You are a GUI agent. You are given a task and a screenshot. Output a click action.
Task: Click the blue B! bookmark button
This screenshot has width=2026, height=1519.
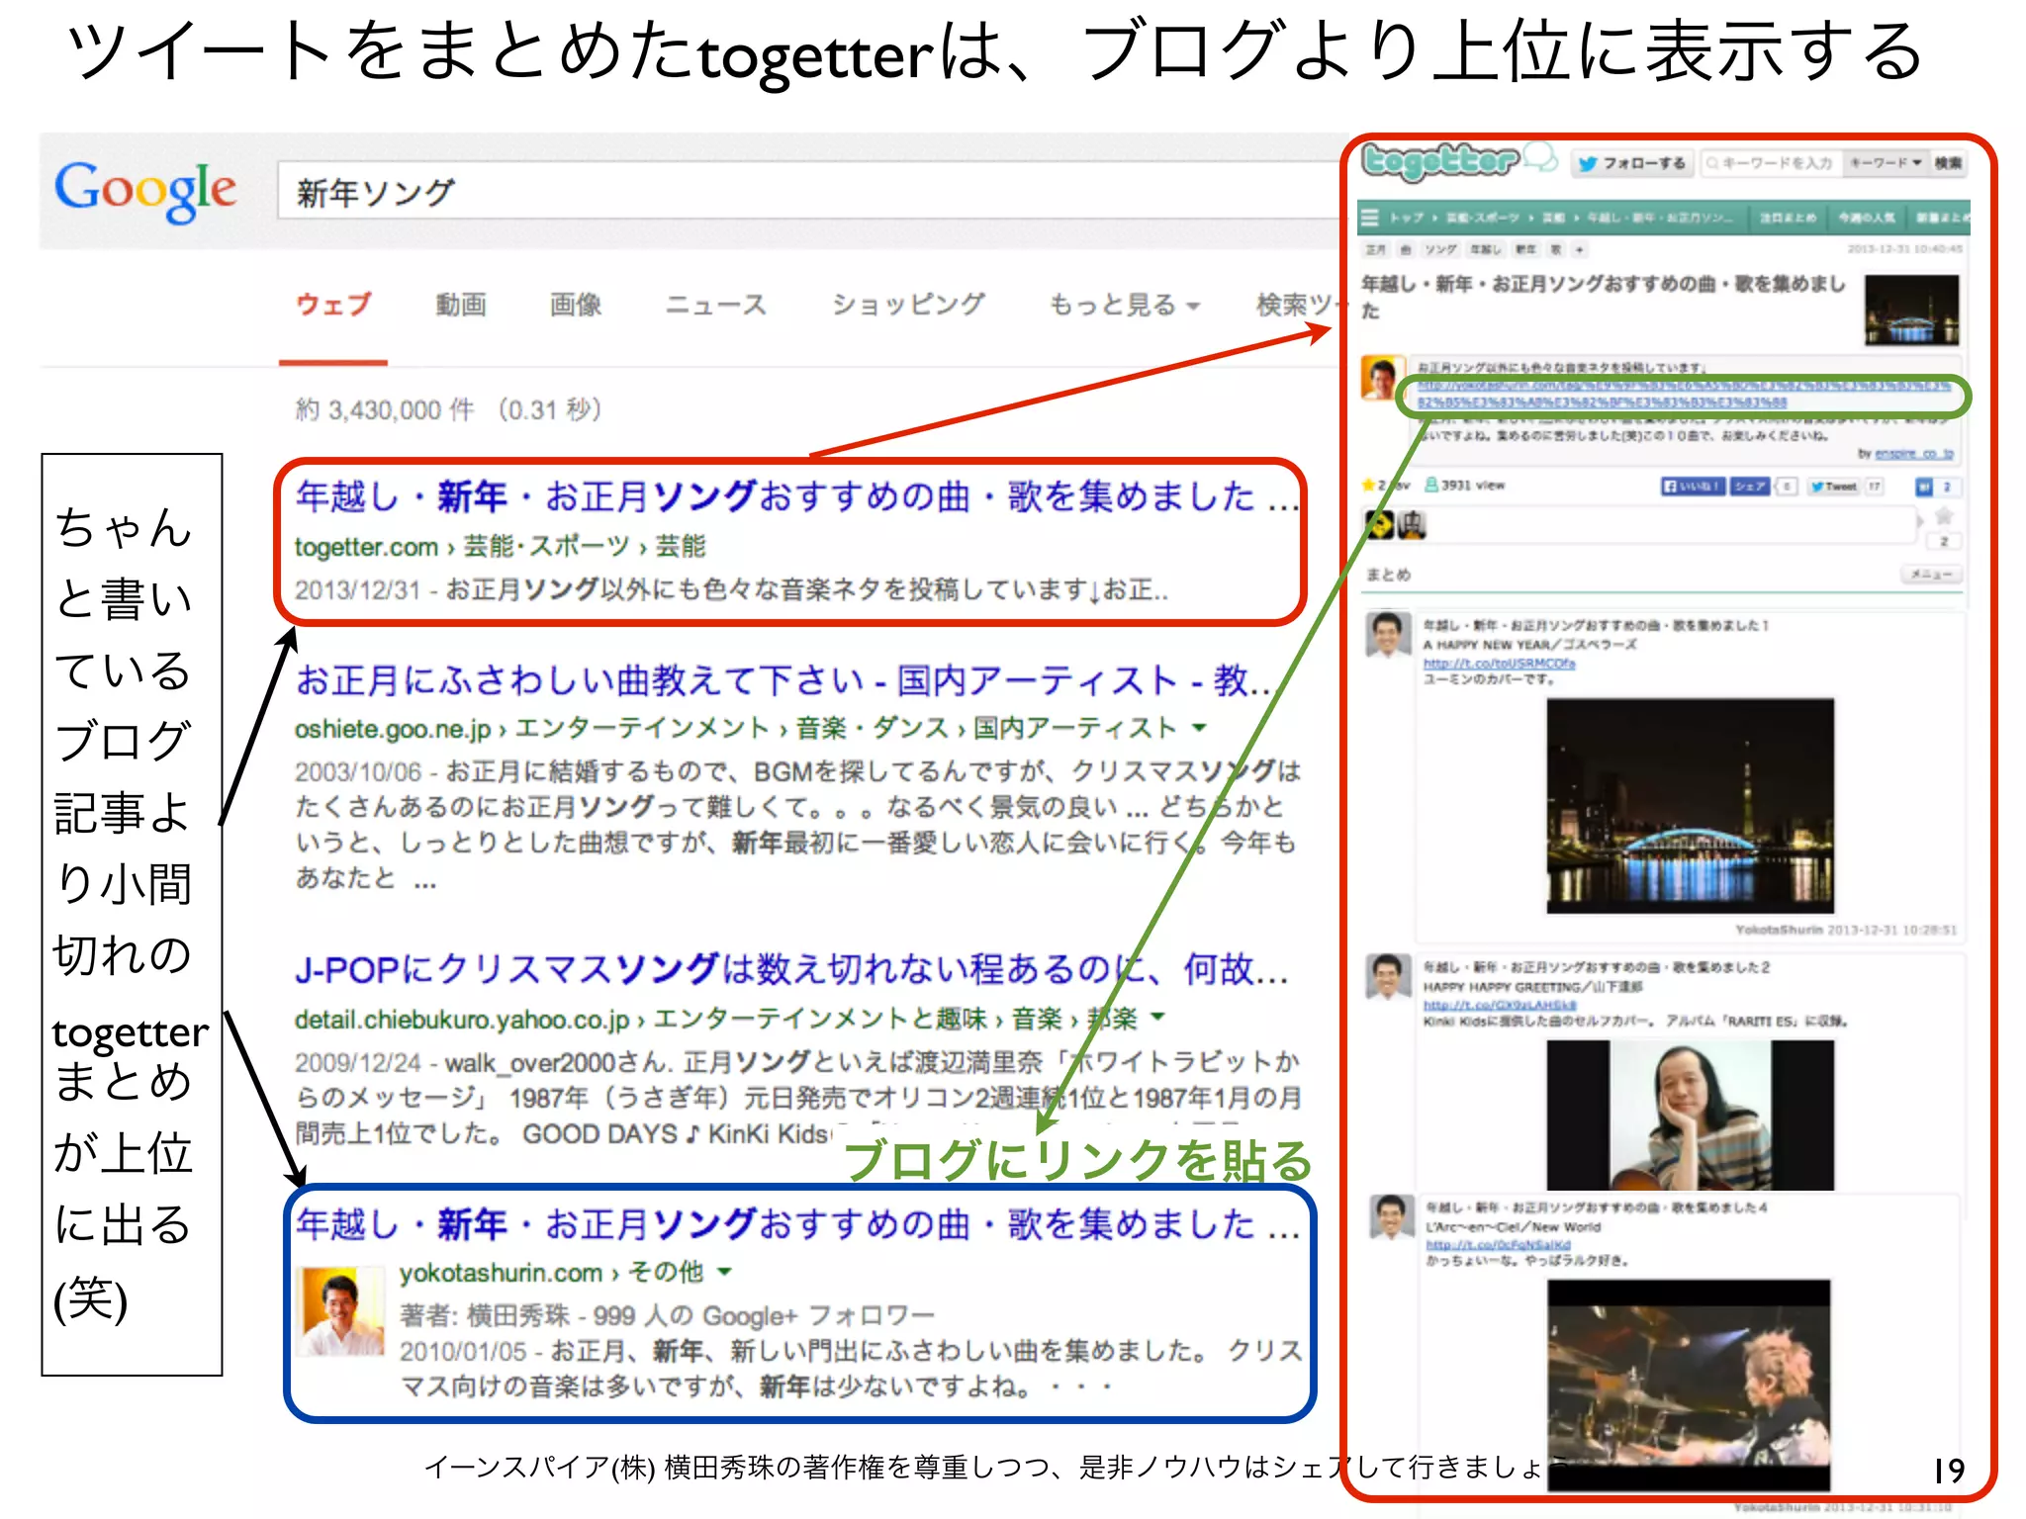click(1923, 487)
